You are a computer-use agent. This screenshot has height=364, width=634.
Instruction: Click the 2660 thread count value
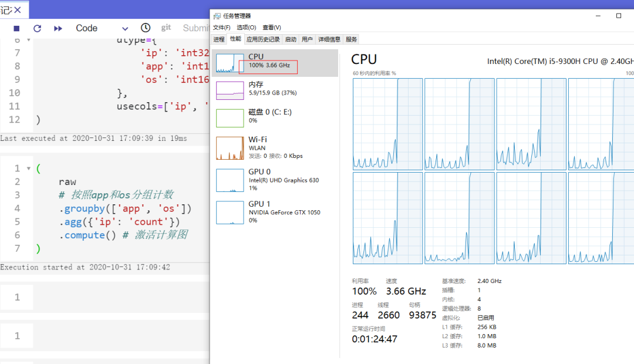click(389, 315)
